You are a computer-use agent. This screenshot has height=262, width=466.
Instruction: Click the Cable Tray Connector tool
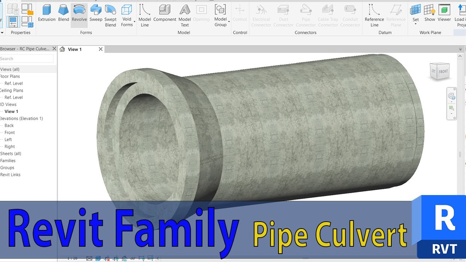tap(328, 16)
